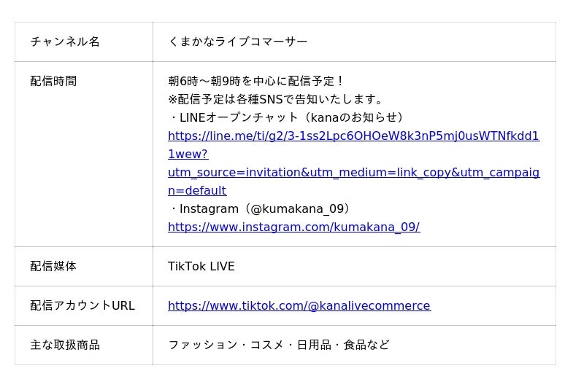The height and width of the screenshot is (387, 584).
Task: Open the Instagram kumakana_09 profile link
Action: tap(294, 227)
